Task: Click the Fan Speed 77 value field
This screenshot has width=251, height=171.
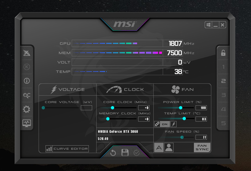Action: pyautogui.click(x=201, y=137)
